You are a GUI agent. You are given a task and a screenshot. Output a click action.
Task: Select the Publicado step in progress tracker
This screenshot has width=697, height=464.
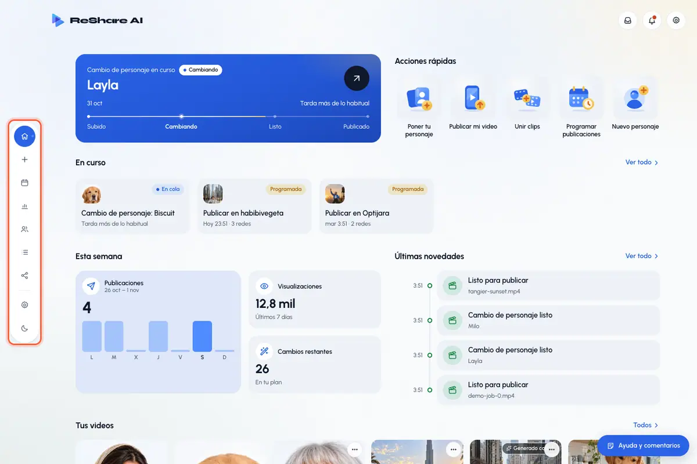coord(356,126)
